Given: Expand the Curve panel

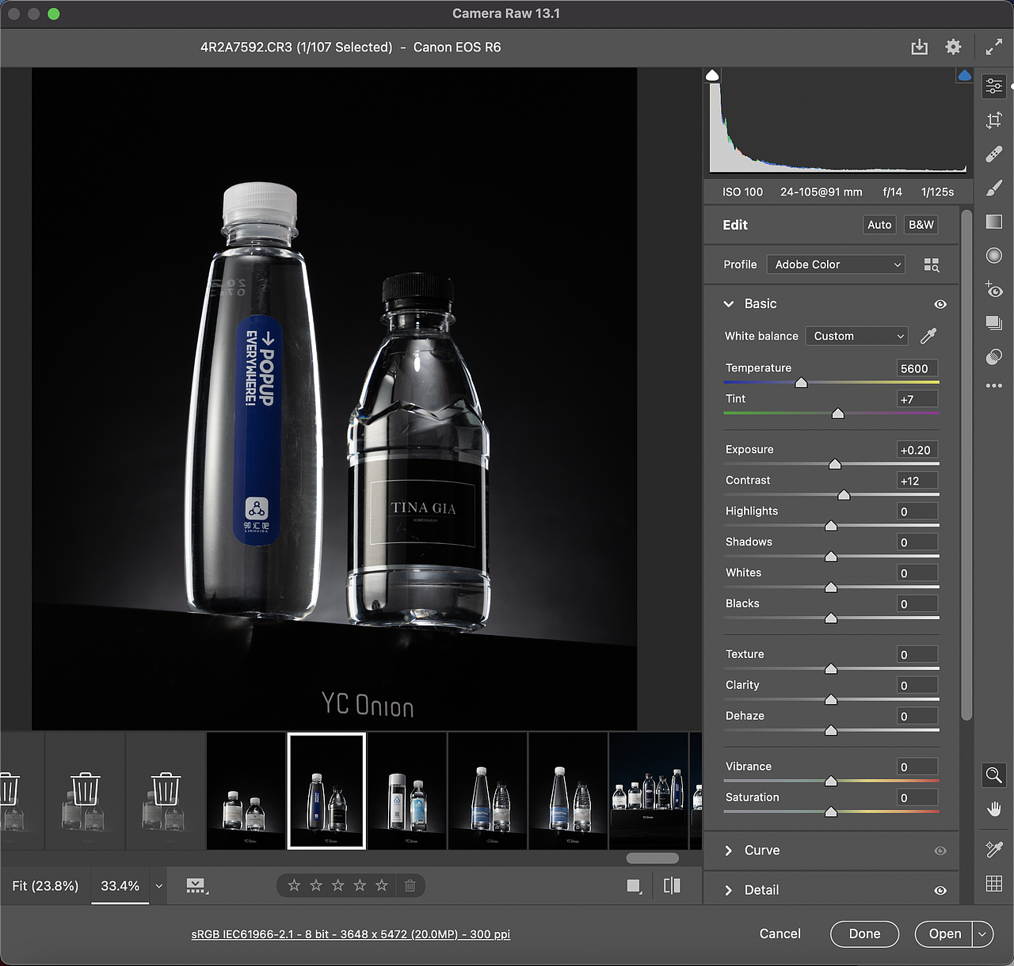Looking at the screenshot, I should coord(729,850).
